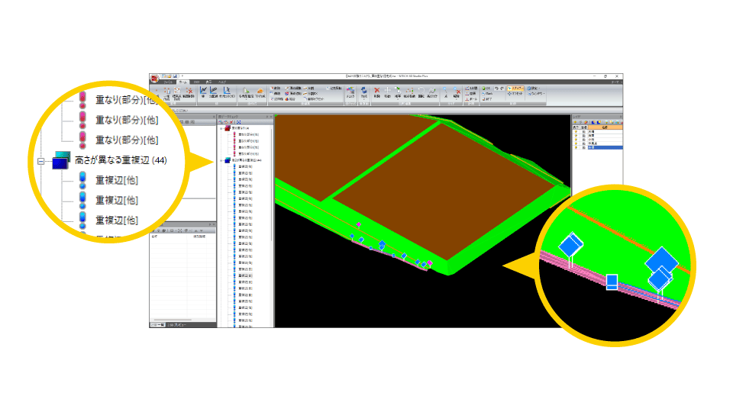Toggle light bulb of the first layer row
This screenshot has width=733, height=412.
[x=576, y=132]
